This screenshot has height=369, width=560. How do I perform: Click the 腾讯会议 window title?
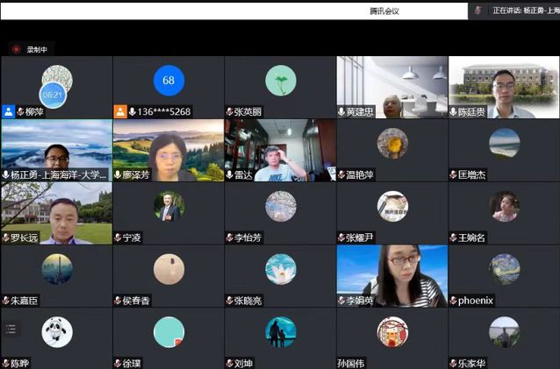pos(385,11)
